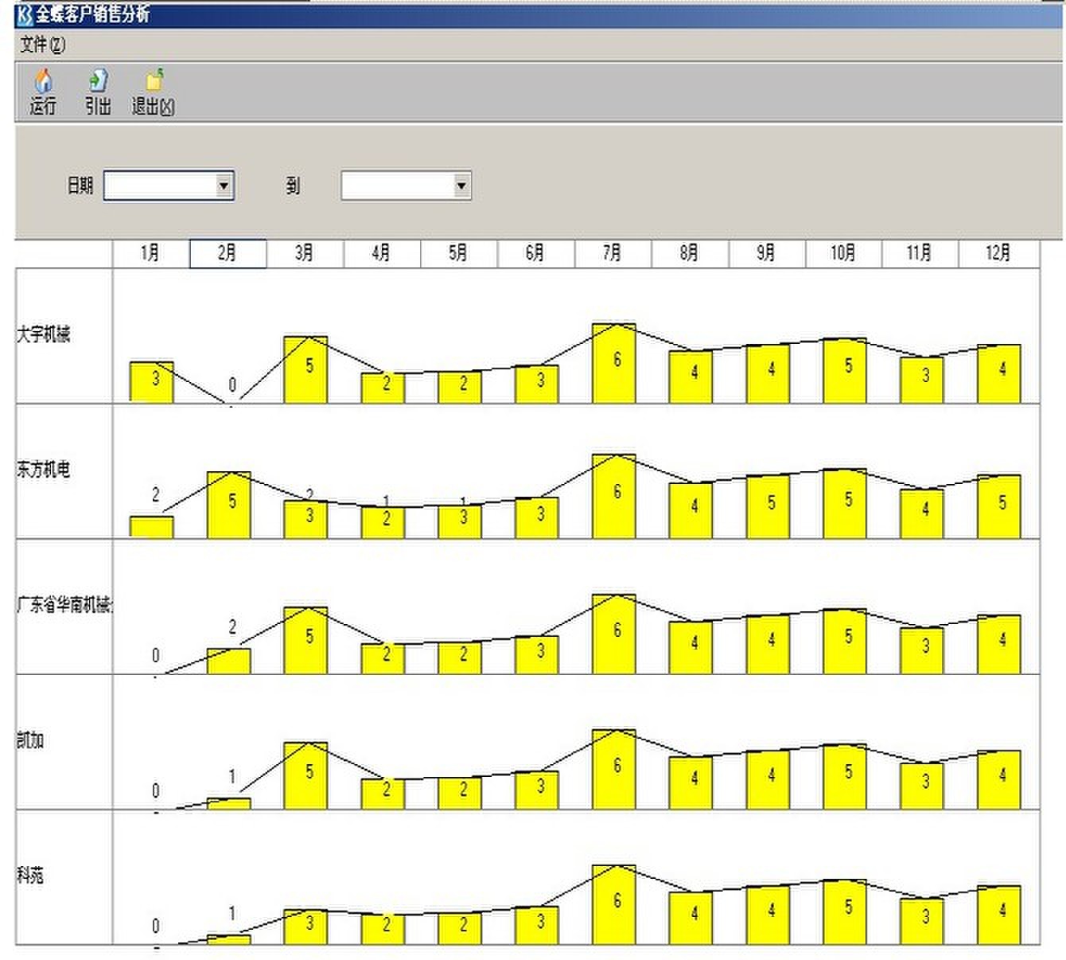Select the 8月 column header
The height and width of the screenshot is (960, 1066).
pos(691,253)
